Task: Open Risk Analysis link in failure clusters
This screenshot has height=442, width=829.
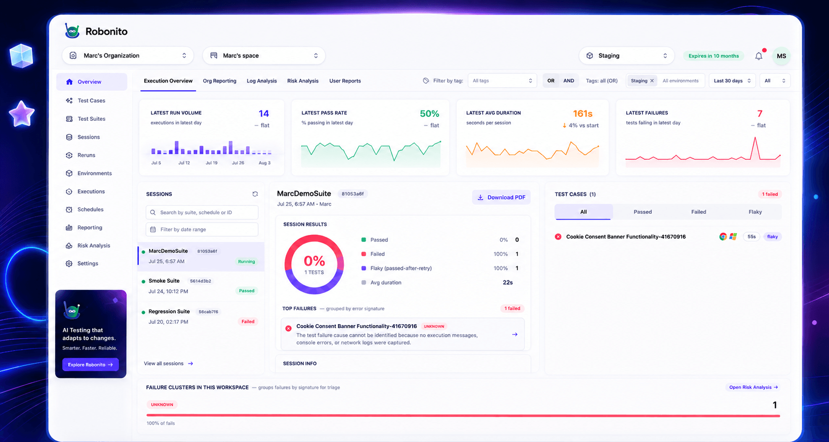Action: point(753,387)
